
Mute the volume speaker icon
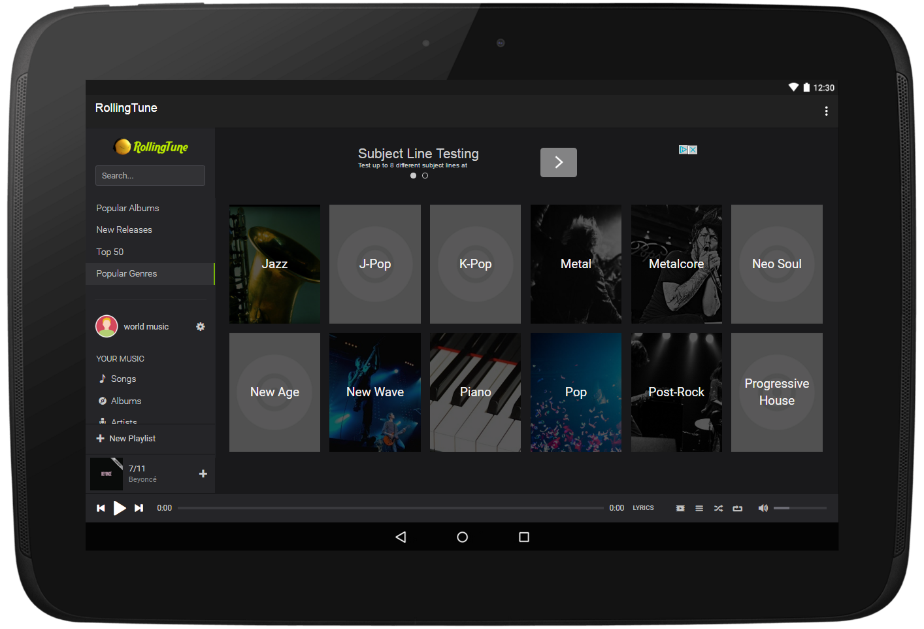click(x=763, y=508)
